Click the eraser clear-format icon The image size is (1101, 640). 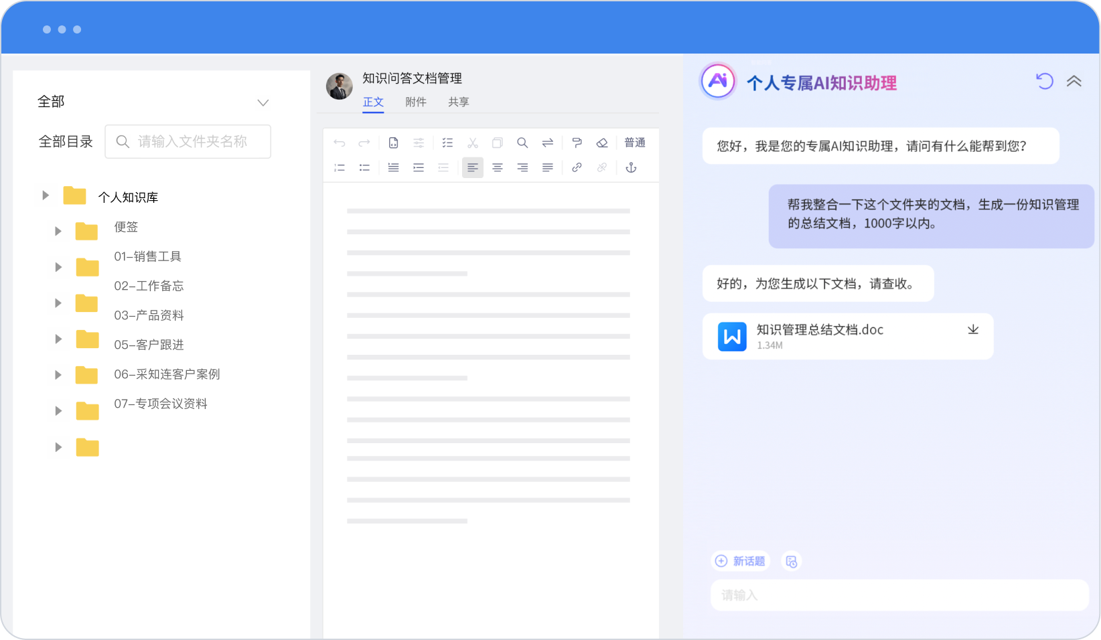coord(602,143)
